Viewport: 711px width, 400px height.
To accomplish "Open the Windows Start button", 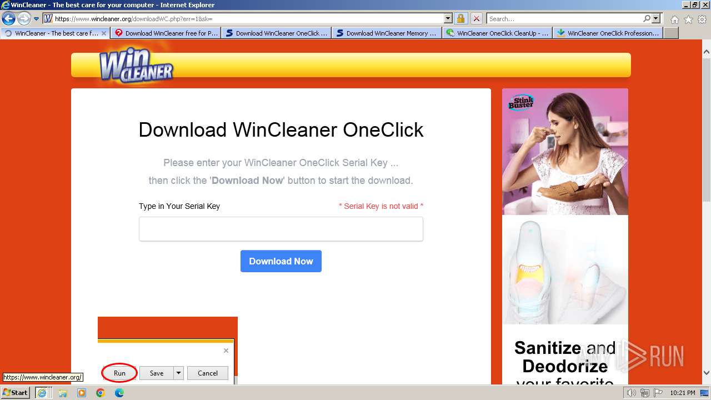I will [x=16, y=393].
